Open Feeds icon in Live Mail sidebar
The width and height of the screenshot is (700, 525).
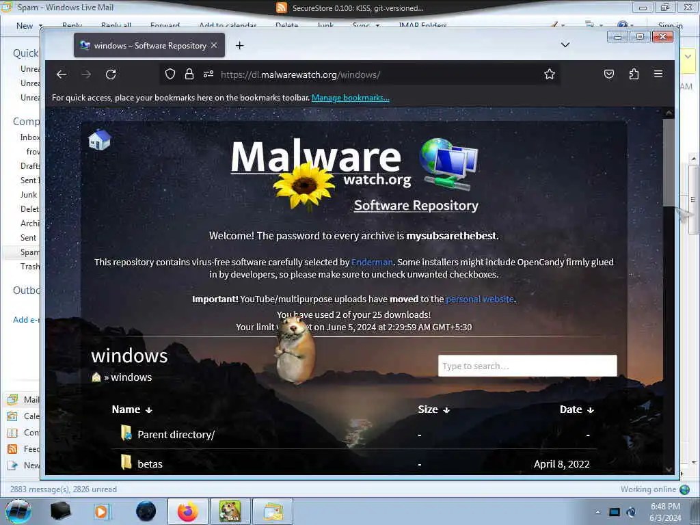click(12, 448)
